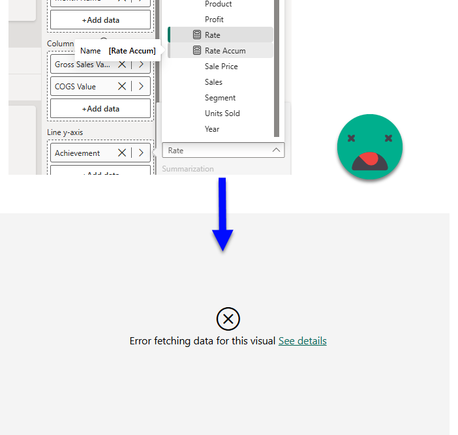458x435 pixels.
Task: Expand the Achievement field options
Action: (x=141, y=153)
